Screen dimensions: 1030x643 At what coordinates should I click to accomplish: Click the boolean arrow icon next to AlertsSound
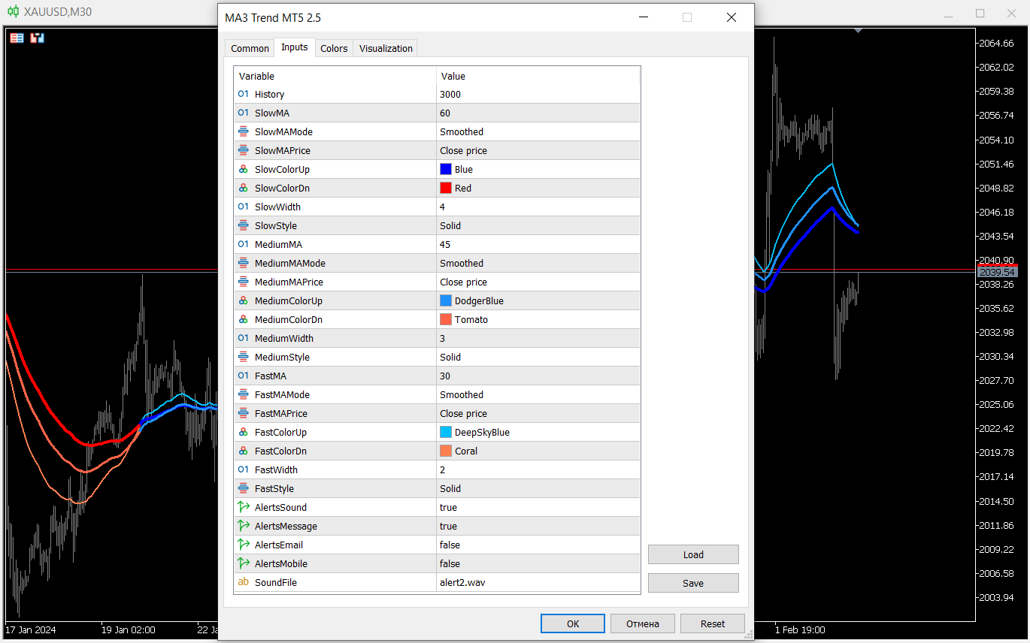[x=242, y=507]
